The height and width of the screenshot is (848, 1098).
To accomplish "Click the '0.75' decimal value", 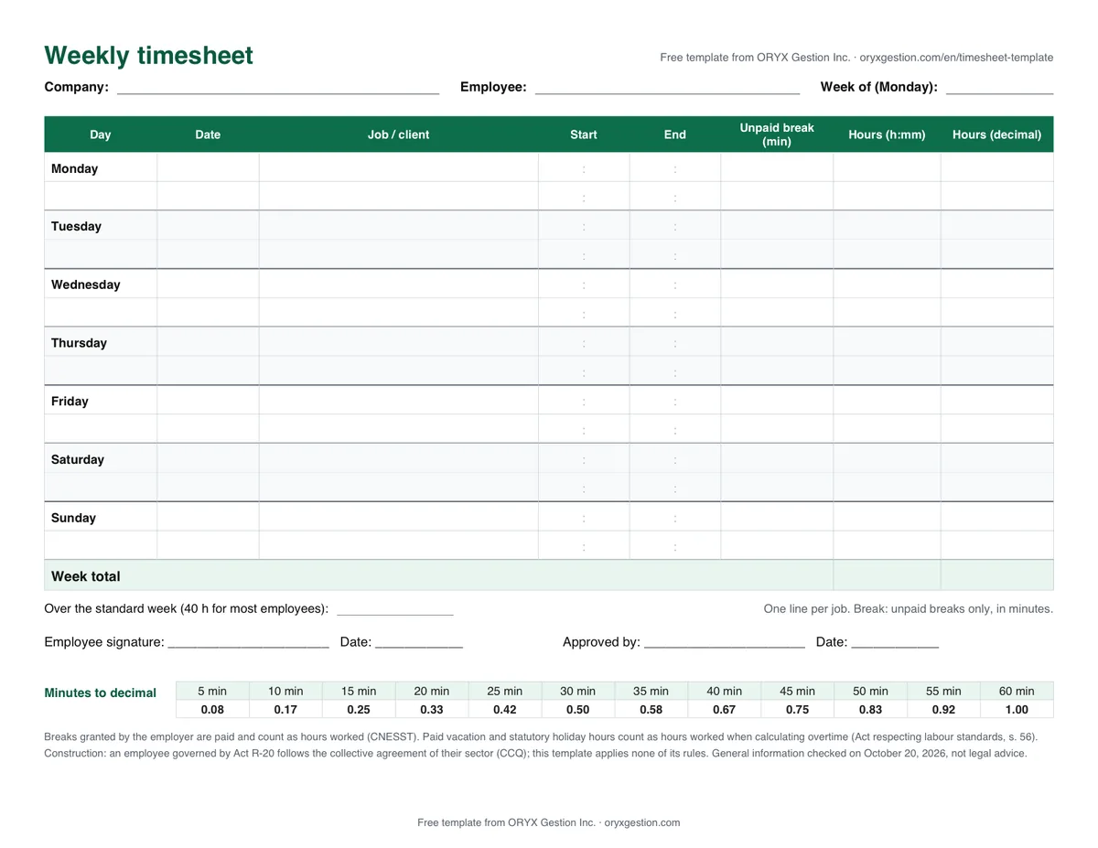I will click(x=798, y=710).
